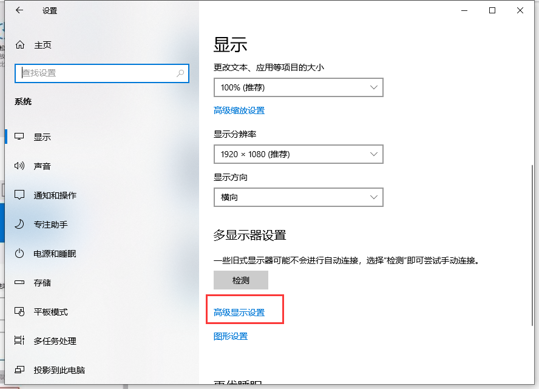Open the 100% (推荐) scaling dropdown
Screen dimensions: 539x389
pyautogui.click(x=298, y=87)
